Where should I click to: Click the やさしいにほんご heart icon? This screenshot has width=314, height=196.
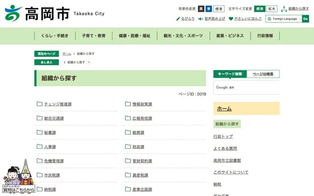(x=231, y=19)
